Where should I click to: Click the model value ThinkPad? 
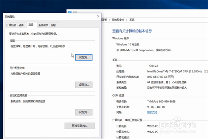coord(153,66)
